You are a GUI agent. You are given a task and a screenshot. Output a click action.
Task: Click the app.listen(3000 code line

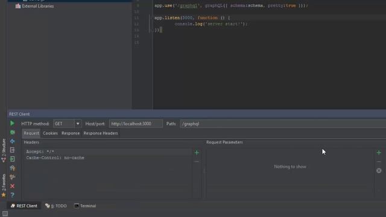click(192, 17)
